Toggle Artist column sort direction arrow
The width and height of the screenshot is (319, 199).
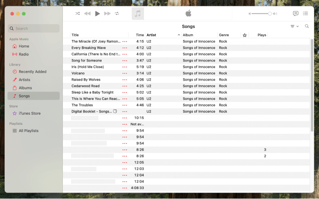click(x=179, y=35)
